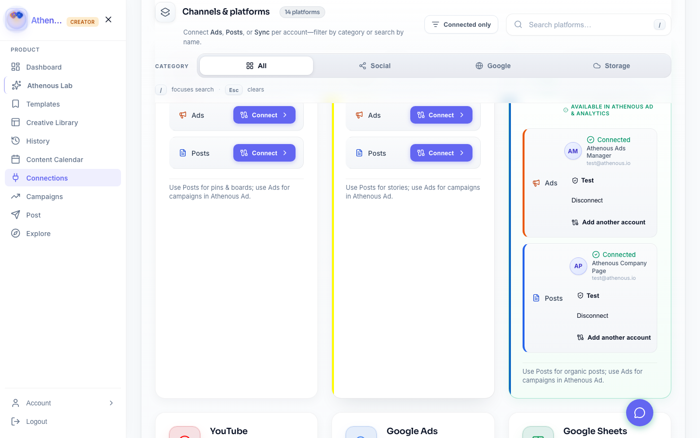Image resolution: width=700 pixels, height=438 pixels.
Task: Test the Athenous Company Page connection
Action: 588,296
